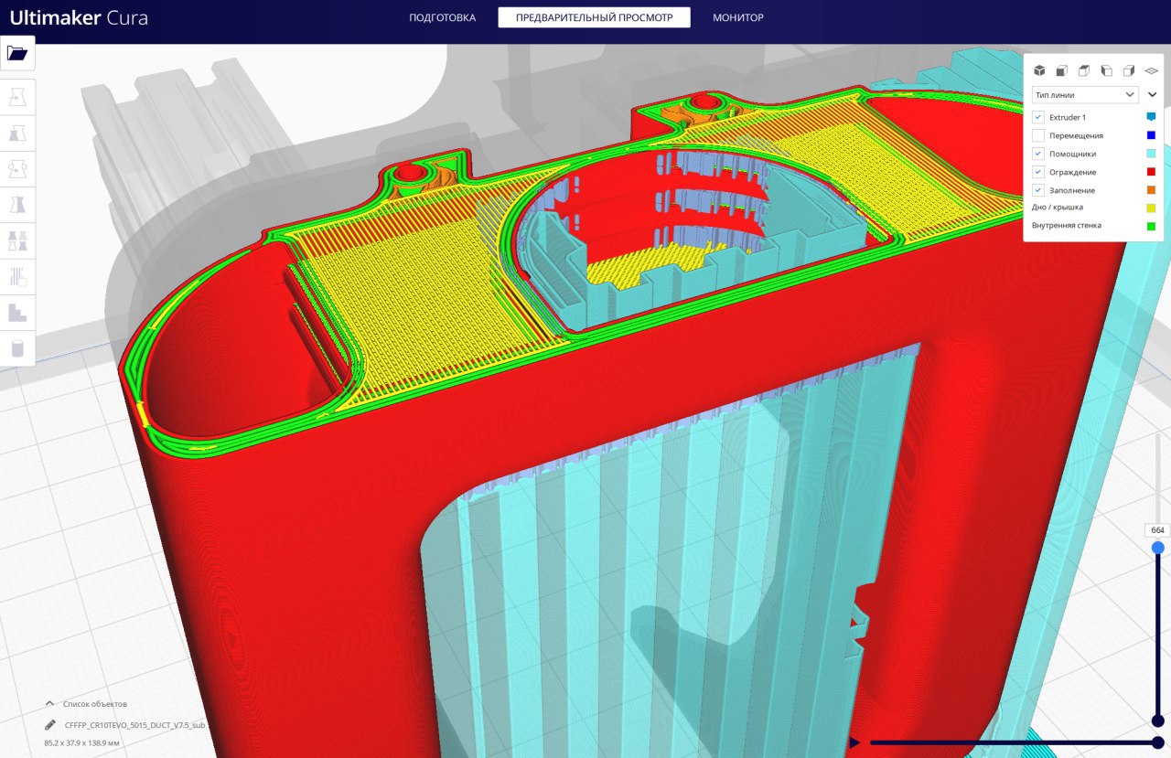Uncheck the Ограждение checkbox
1171x758 pixels.
click(x=1038, y=172)
